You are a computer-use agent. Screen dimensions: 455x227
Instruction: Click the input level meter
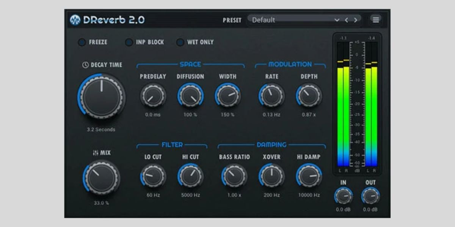(343, 104)
